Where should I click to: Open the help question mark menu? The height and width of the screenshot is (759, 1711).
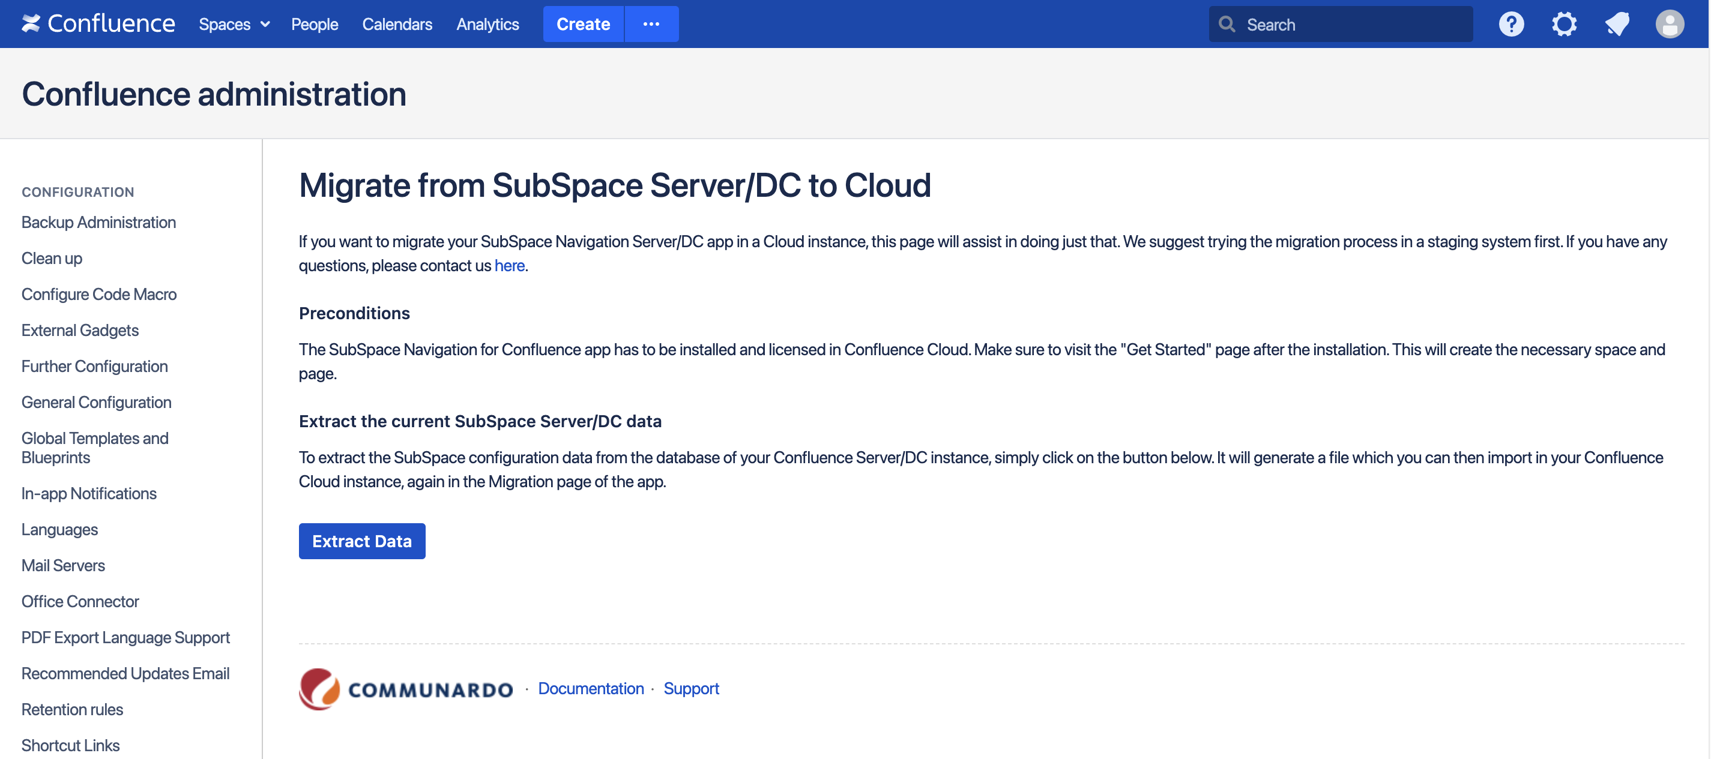click(1510, 25)
